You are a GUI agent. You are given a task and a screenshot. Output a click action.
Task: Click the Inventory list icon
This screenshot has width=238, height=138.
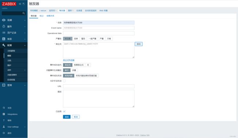[4, 33]
